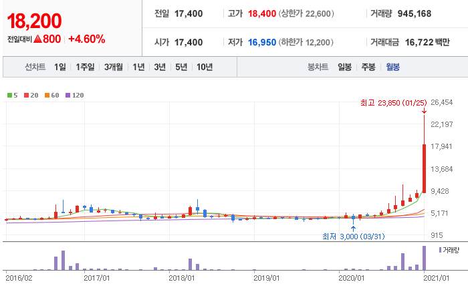Viewport: 468px width, 294px height.
Task: Click the 2020/01 x-axis label
Action: coord(351,278)
